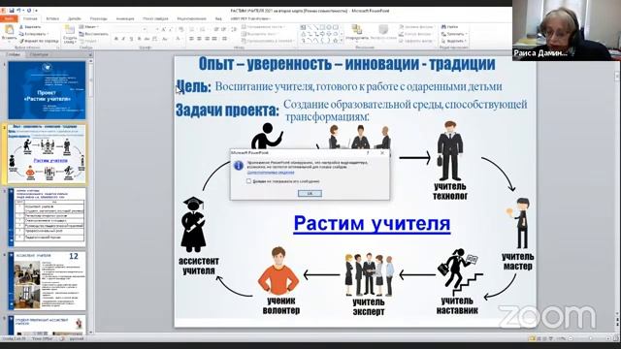Screen dimensions: 621x349
Task: Center text in the paragraph group
Action: [x=199, y=39]
